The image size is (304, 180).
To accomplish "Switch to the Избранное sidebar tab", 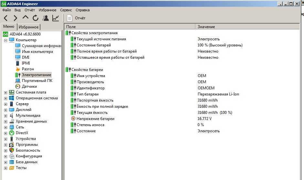I will point(29,27).
